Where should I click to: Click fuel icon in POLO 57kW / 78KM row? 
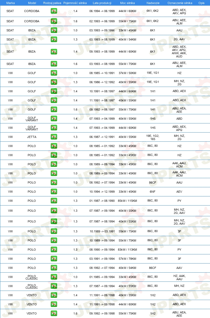coord(54,259)
